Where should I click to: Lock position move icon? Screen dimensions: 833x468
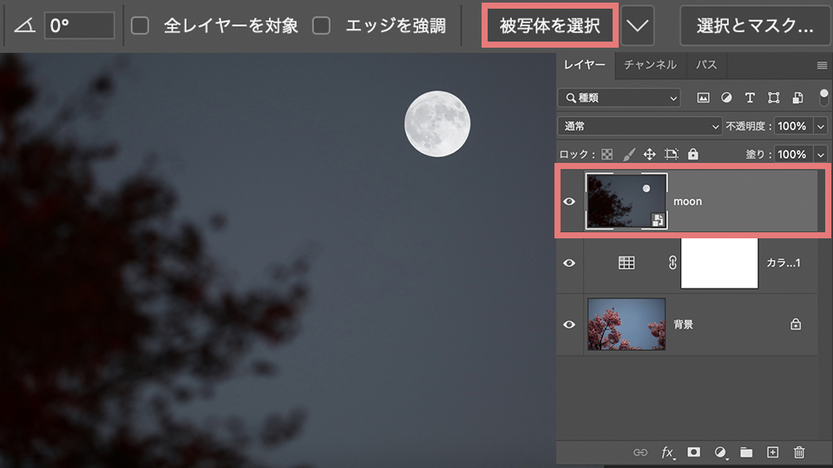click(x=649, y=154)
